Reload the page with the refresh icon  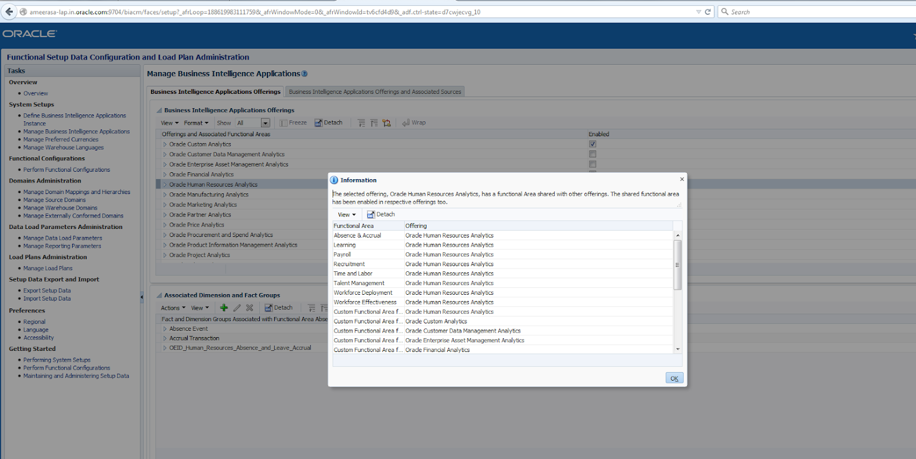tap(708, 11)
